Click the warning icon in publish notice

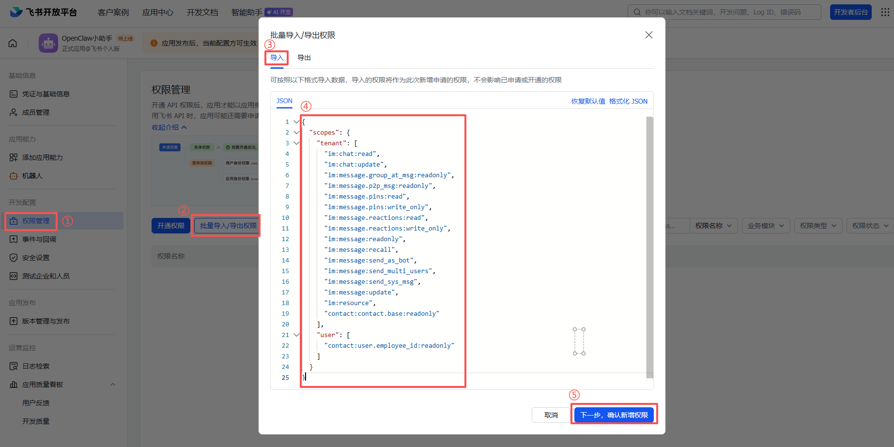[154, 43]
